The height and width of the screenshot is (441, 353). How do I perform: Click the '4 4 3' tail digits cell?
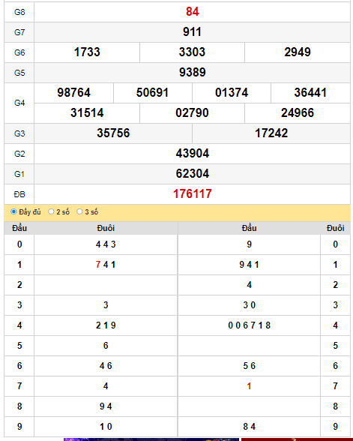[x=106, y=244]
